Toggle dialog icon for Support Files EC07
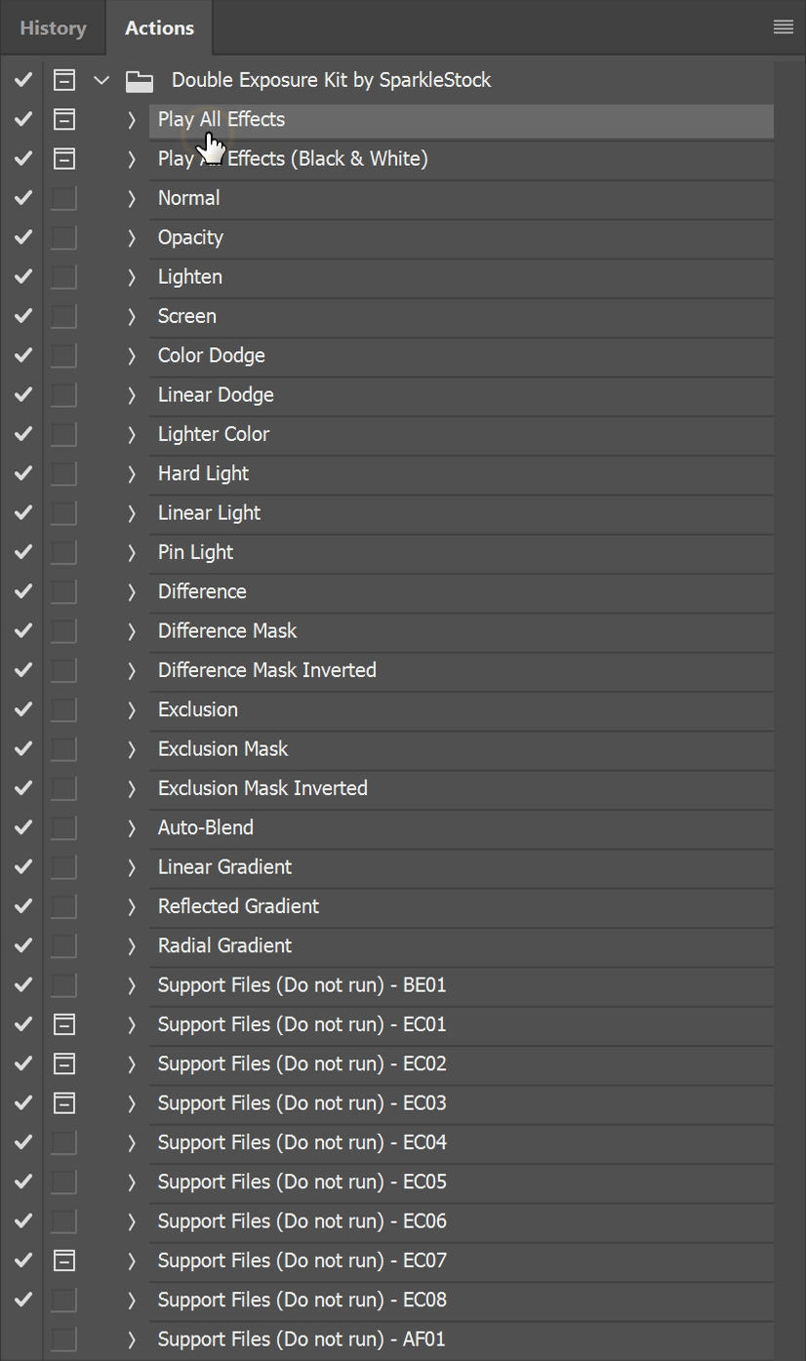 [63, 1261]
